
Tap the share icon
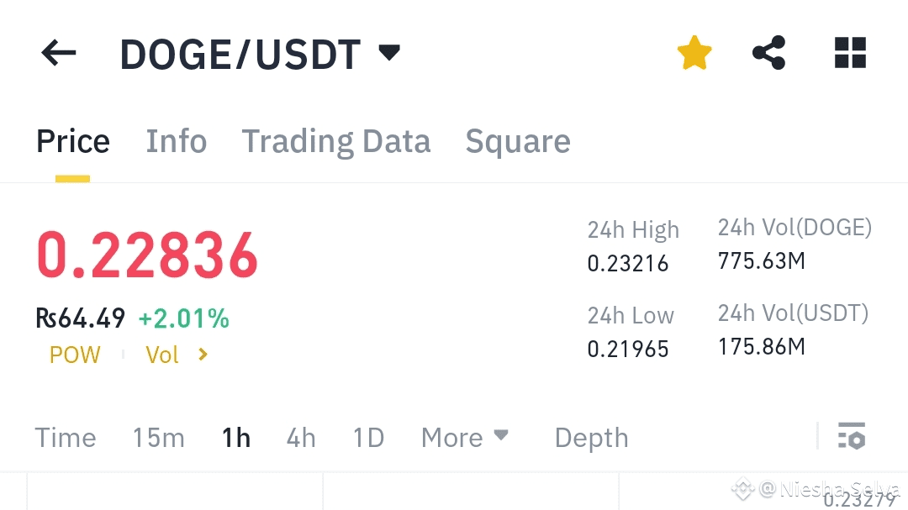point(768,54)
